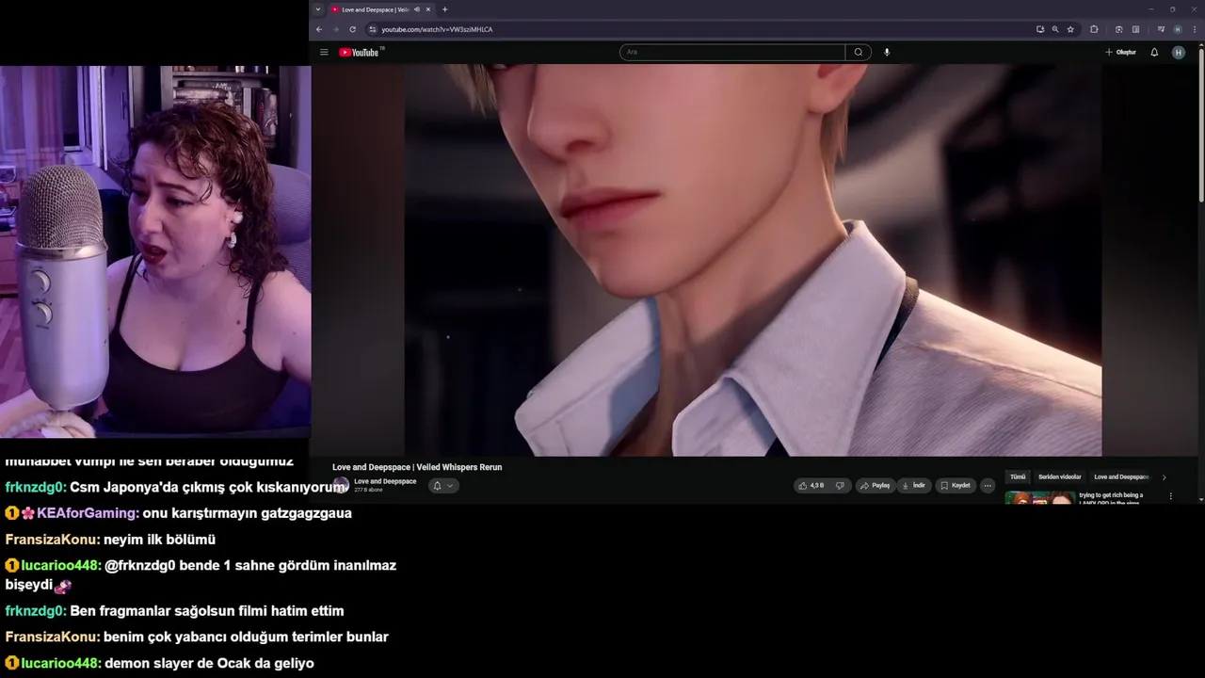
Task: Click the site info icon in address bar
Action: coord(373,29)
